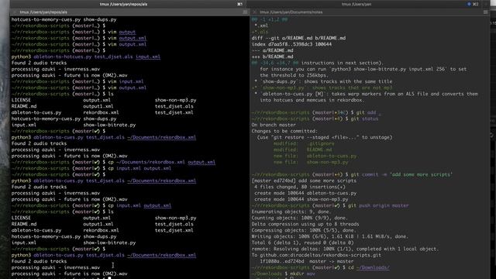Click 'create mode 100644 ableton-to-cues.py' line
Image resolution: width=496 pixels, height=279 pixels.
tap(305, 193)
